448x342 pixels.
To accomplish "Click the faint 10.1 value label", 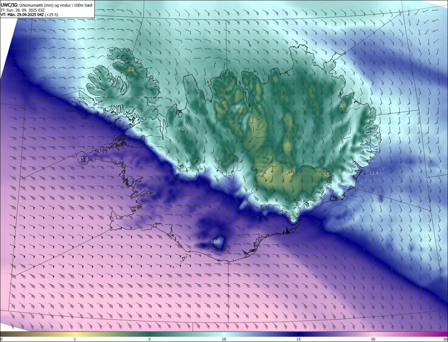I will click(x=428, y=236).
